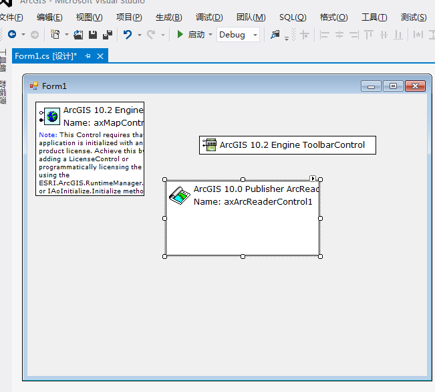Click the Align Bottoms layout icon
This screenshot has width=435, height=392.
pyautogui.click(x=398, y=35)
